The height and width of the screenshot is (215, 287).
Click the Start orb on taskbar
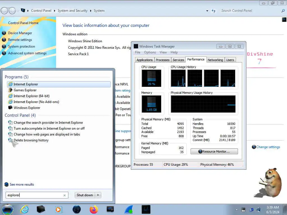[x=8, y=209]
